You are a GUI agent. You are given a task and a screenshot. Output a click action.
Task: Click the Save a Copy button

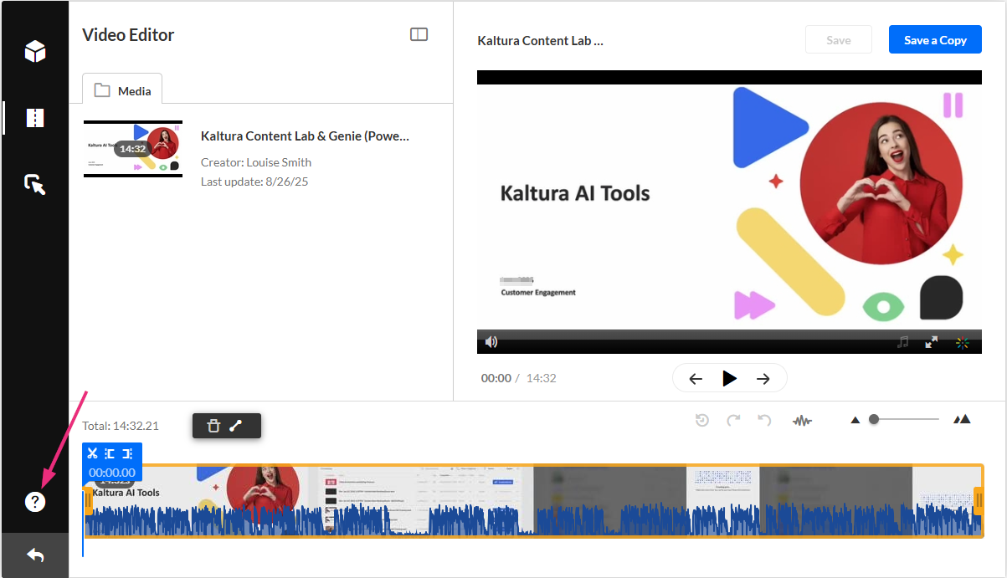pos(935,39)
